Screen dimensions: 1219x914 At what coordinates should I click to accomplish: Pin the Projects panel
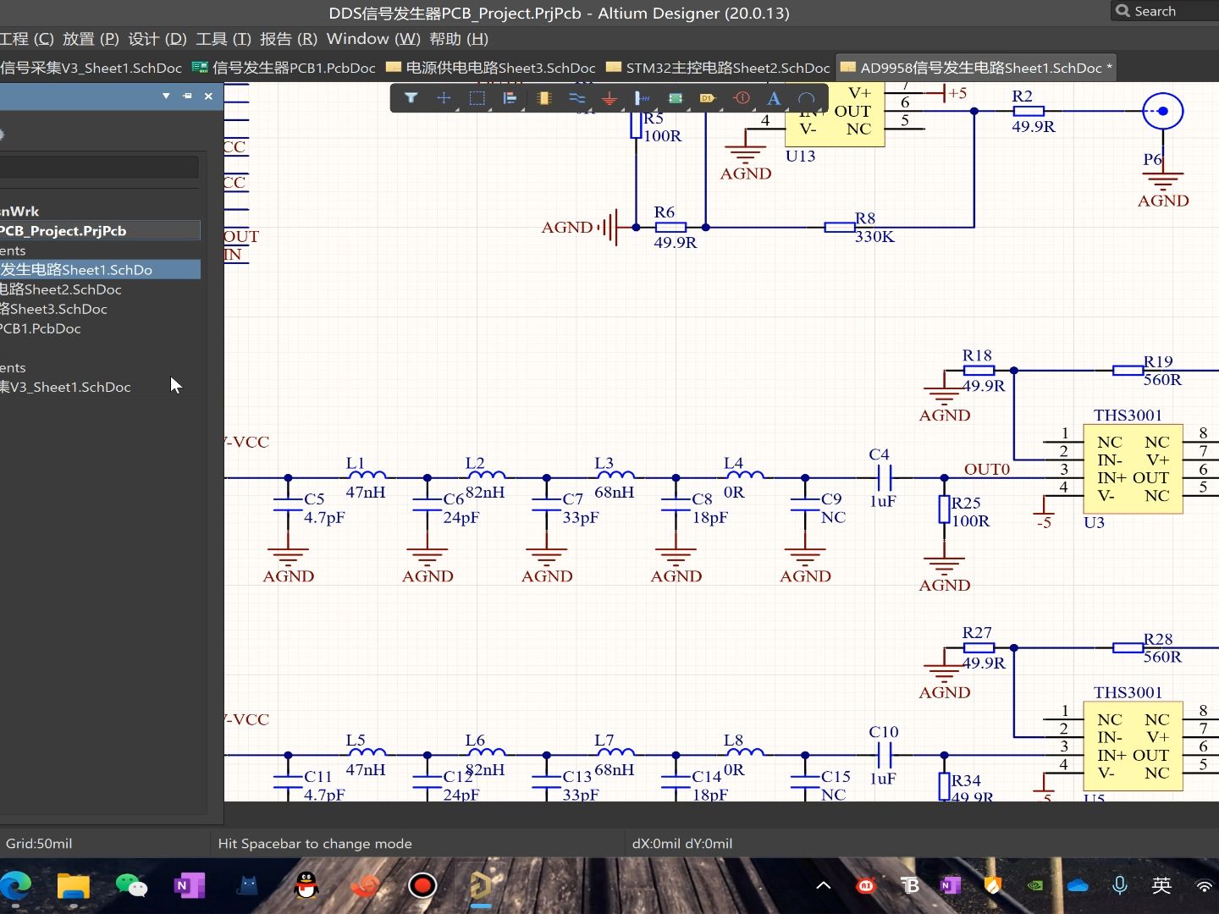tap(187, 96)
